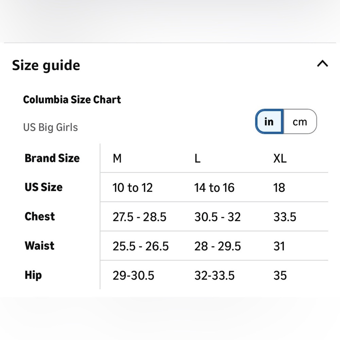Screen dimensions: 340x340
Task: Click XL hip value 35
Action: 280,275
